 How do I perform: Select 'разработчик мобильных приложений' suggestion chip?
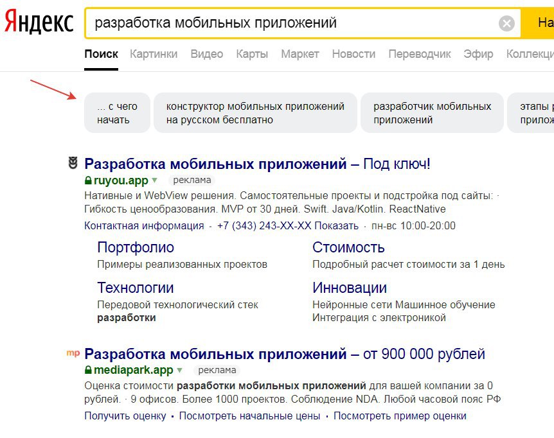pos(432,113)
